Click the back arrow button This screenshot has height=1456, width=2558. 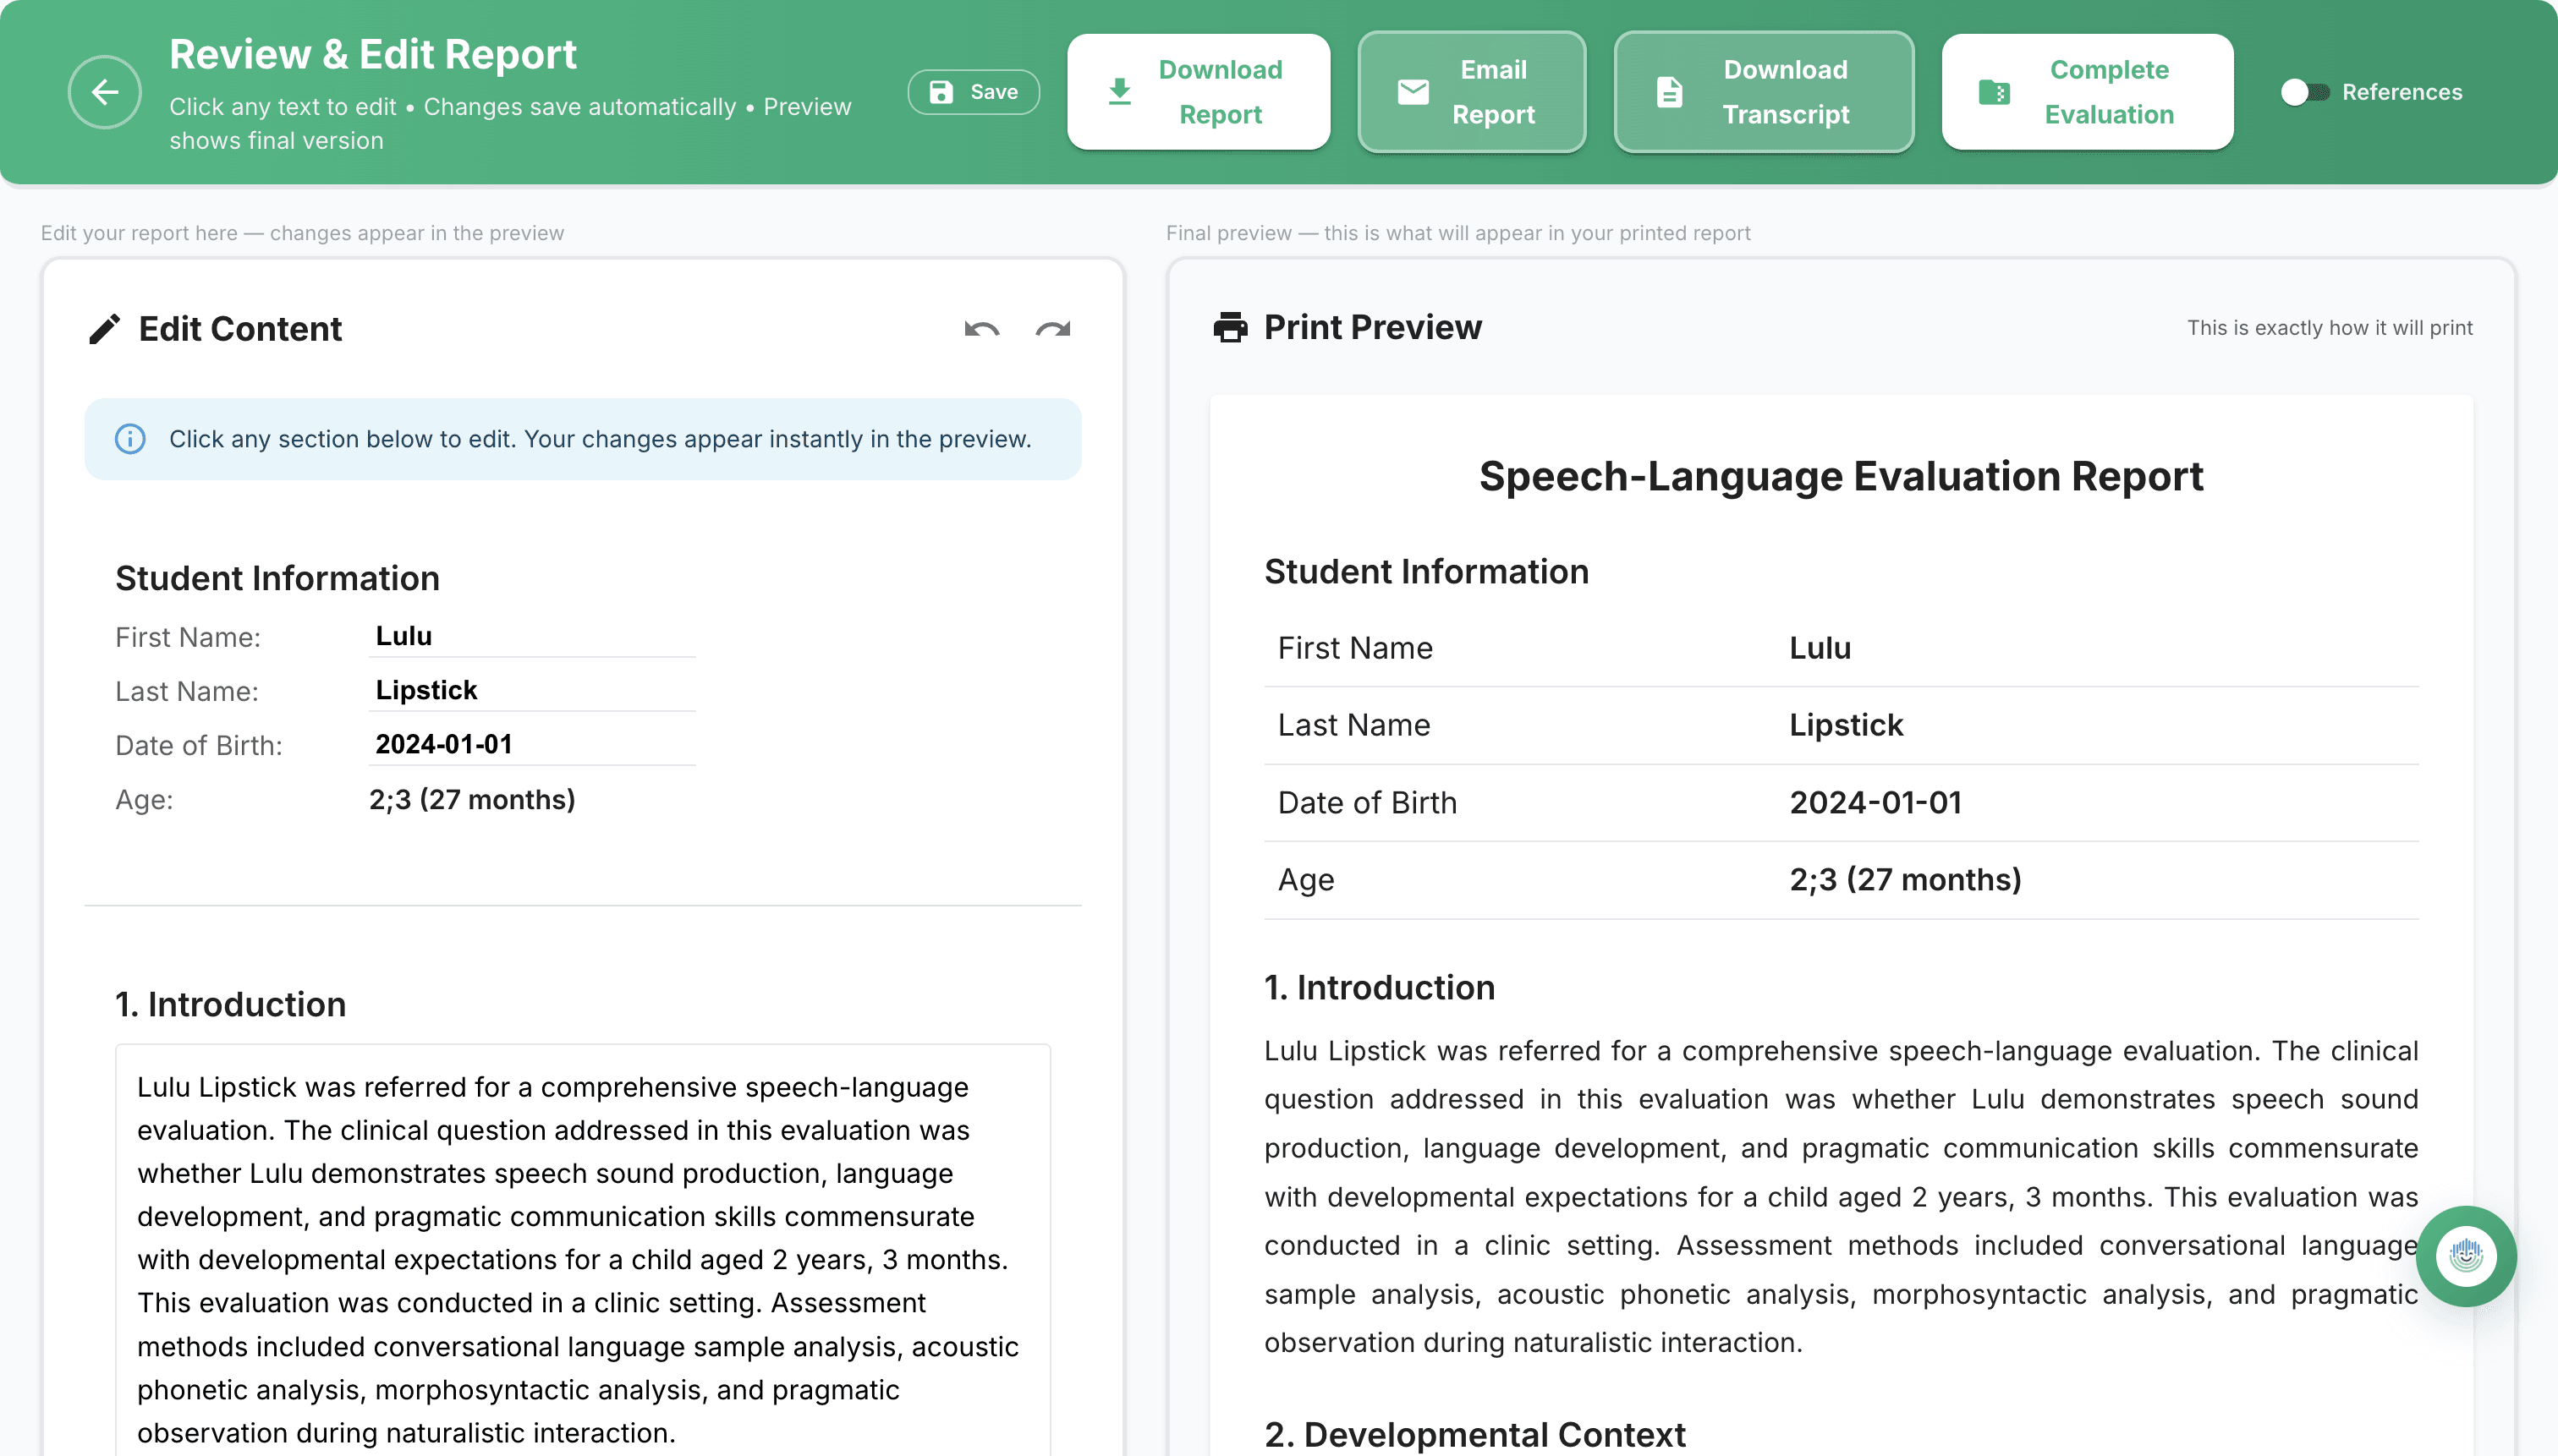pos(104,92)
